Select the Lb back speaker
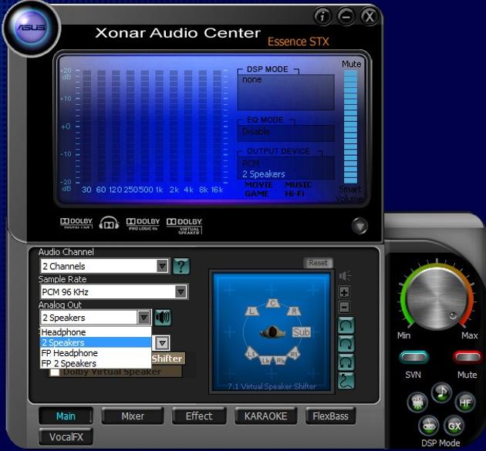 click(265, 360)
